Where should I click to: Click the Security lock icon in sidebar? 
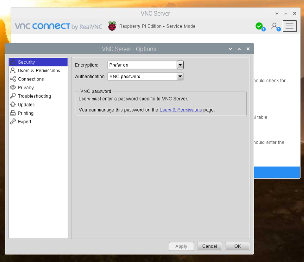[13, 62]
